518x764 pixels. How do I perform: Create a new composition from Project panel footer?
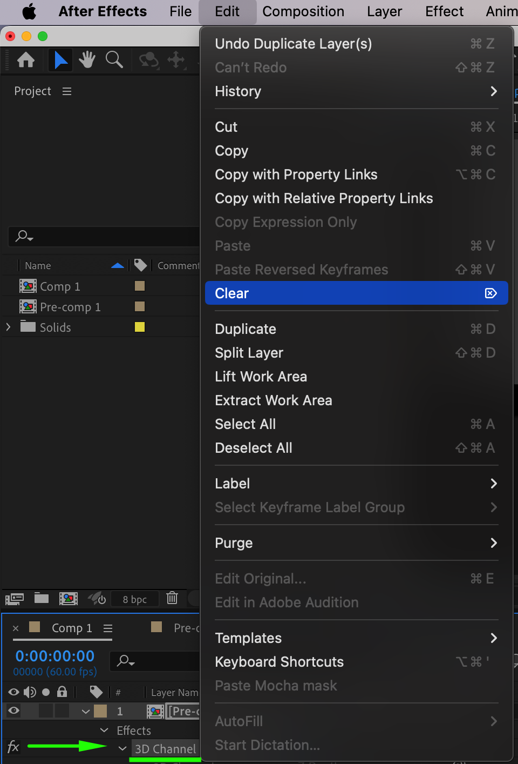[69, 598]
